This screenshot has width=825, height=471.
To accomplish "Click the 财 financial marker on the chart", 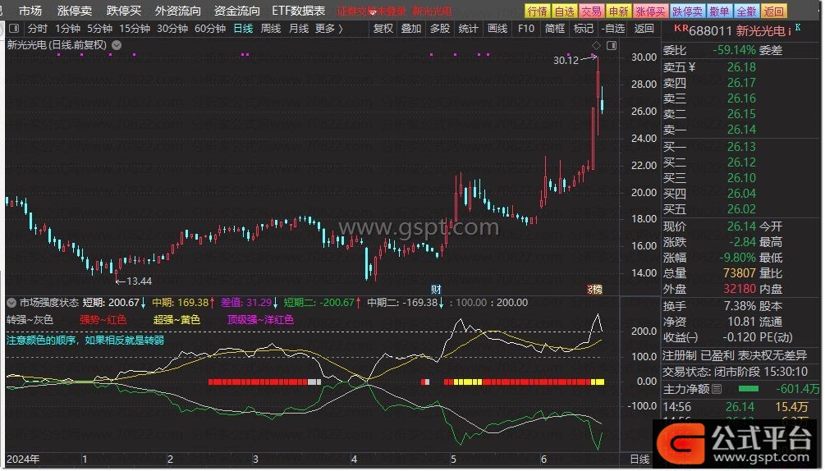I will coord(436,289).
